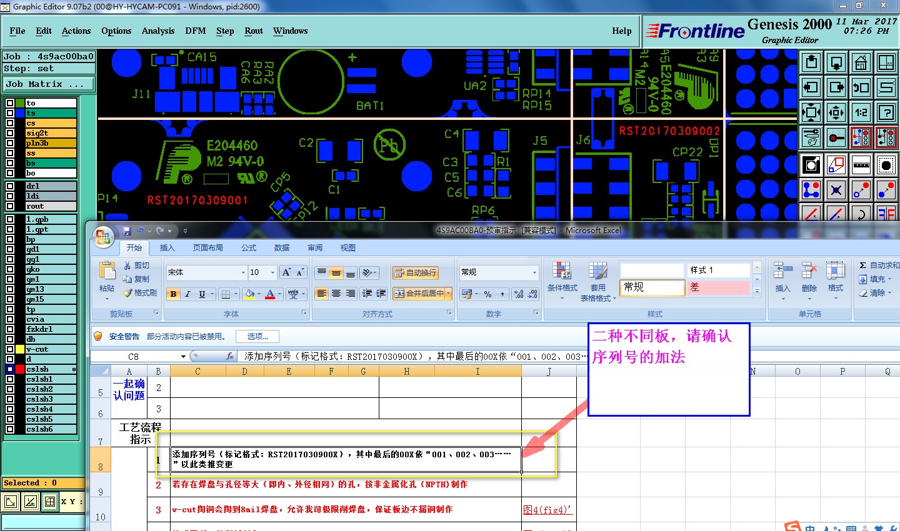Select the ruler measure tool

(861, 165)
